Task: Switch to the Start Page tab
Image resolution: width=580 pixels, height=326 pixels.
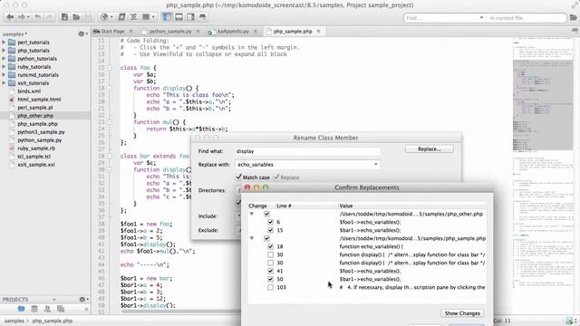Action: [112, 32]
